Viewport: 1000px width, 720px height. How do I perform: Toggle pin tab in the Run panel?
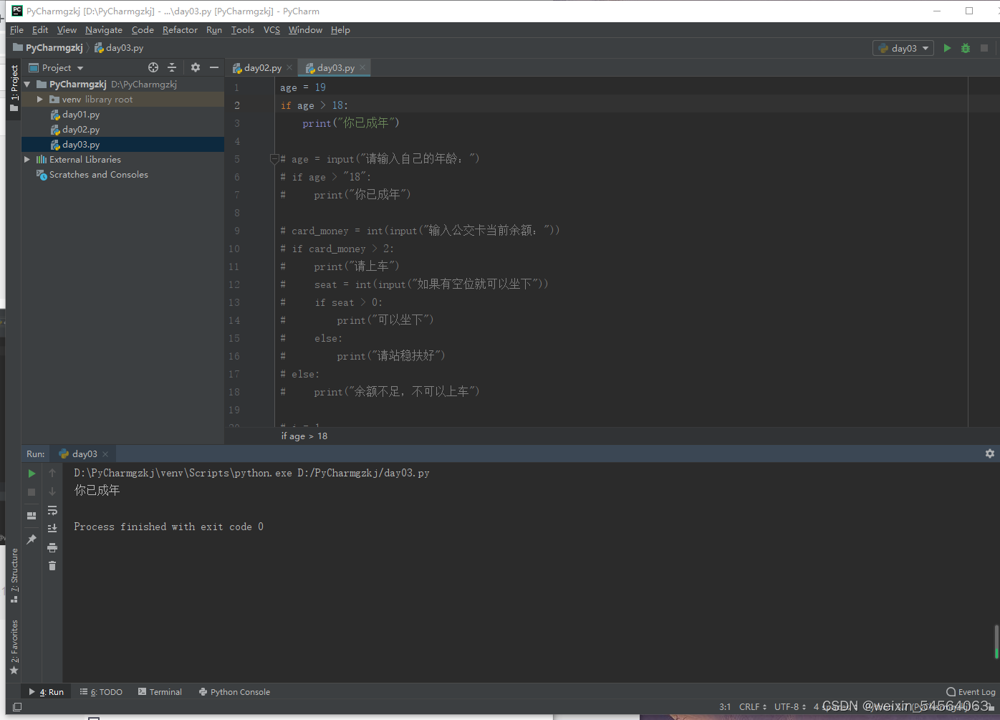pos(32,539)
